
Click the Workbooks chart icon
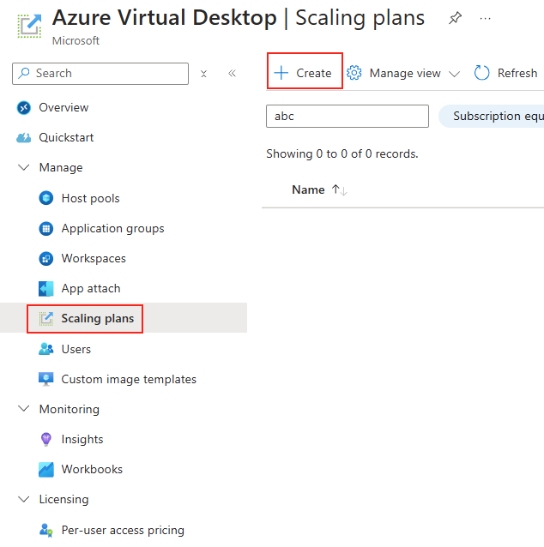[46, 469]
